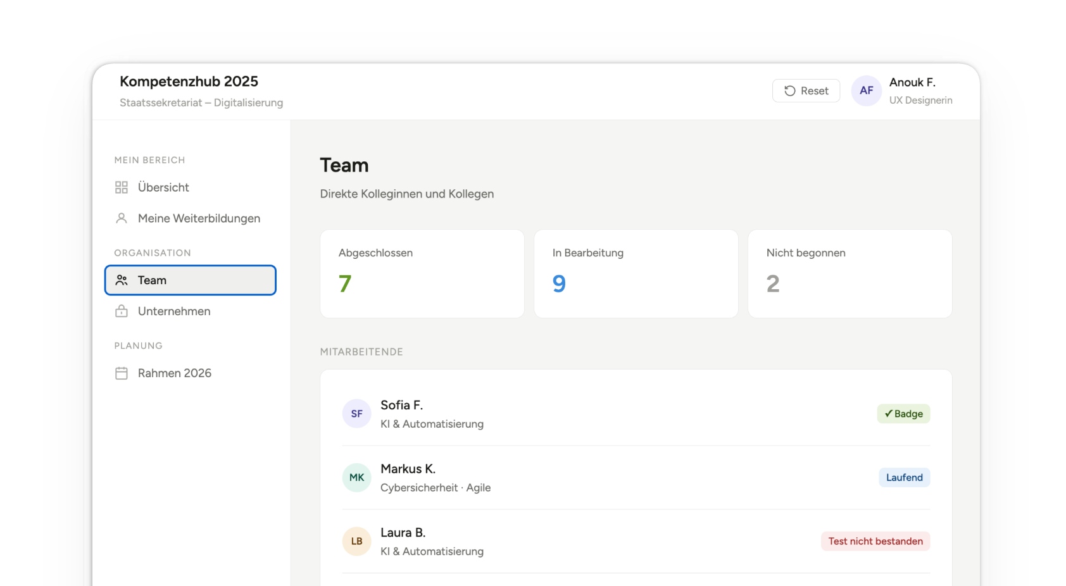Image resolution: width=1066 pixels, height=586 pixels.
Task: Click the Unternehmen briefcase icon
Action: click(122, 311)
